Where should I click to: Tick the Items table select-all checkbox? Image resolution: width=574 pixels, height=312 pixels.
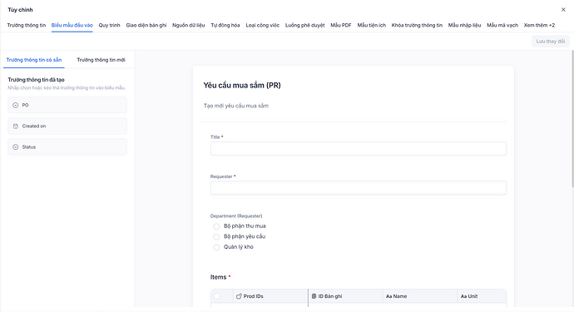[x=217, y=296]
